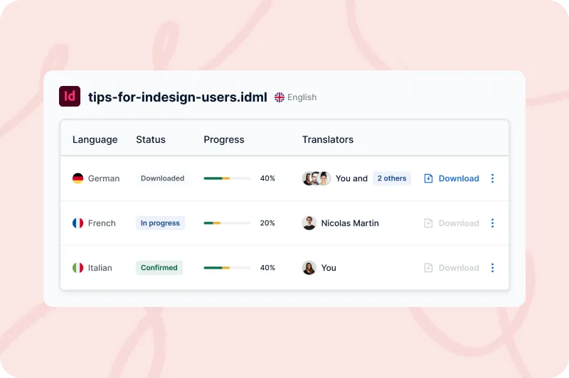Image resolution: width=569 pixels, height=378 pixels.
Task: Click the Confirmed status badge
Action: point(159,268)
